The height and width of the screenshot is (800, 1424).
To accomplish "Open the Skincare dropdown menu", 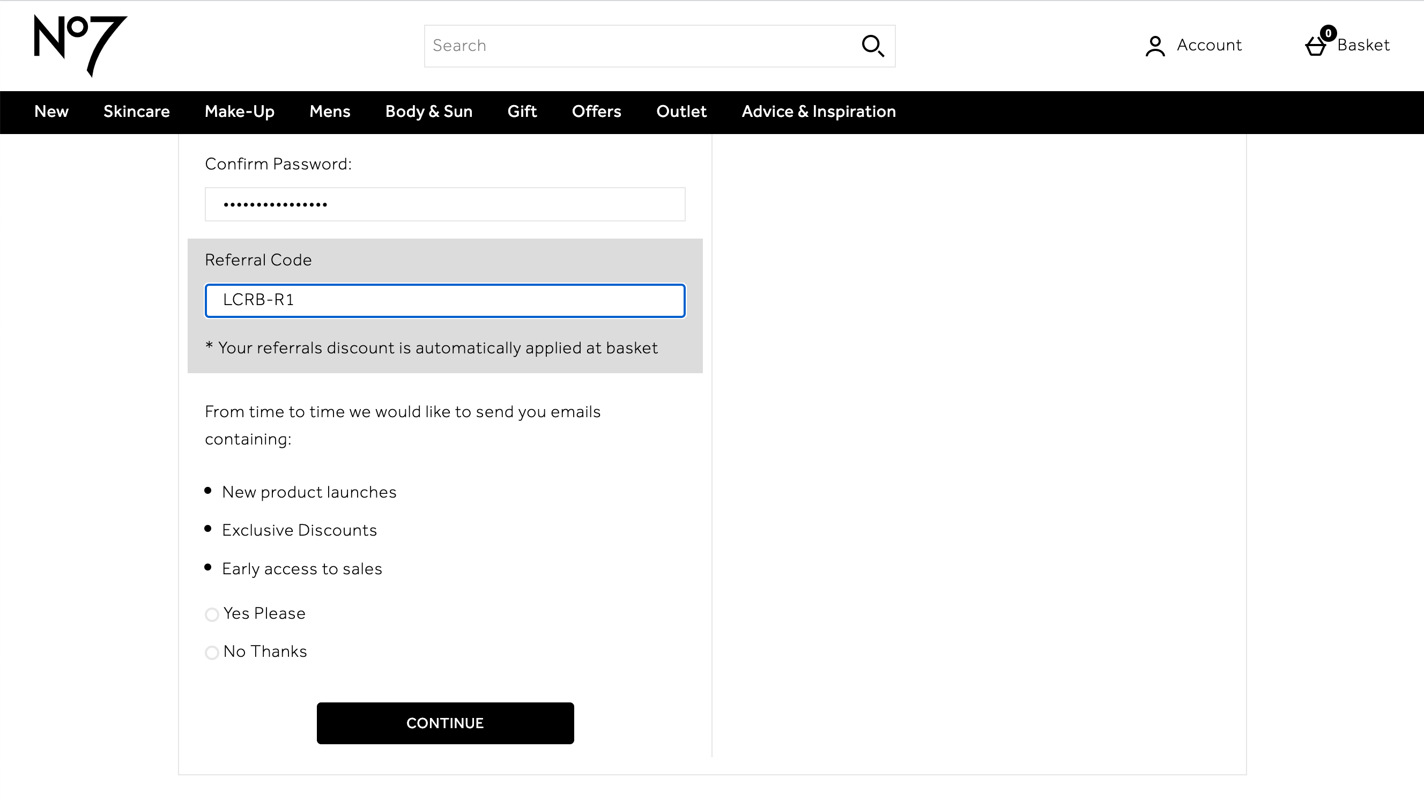I will (x=136, y=112).
